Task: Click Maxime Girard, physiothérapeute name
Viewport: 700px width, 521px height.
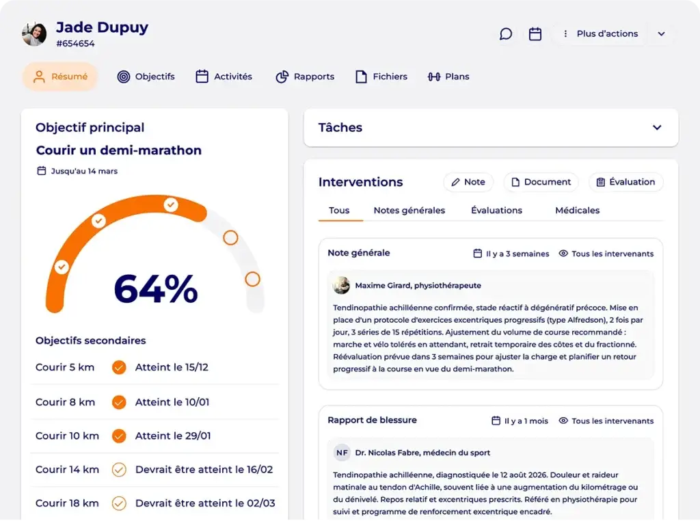Action: (x=418, y=286)
